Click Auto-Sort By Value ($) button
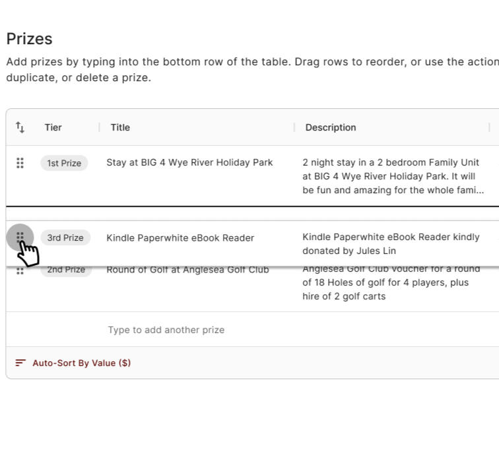The width and height of the screenshot is (499, 455). click(81, 363)
